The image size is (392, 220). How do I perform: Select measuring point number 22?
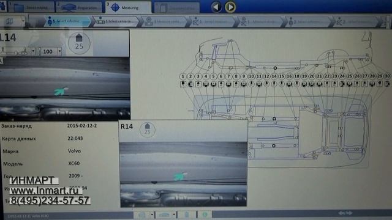[x=327, y=76]
